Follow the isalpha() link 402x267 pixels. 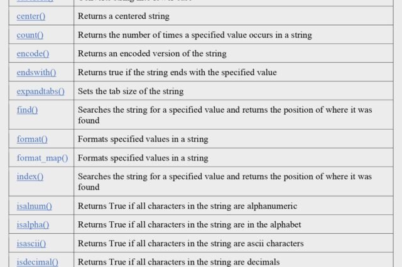point(33,224)
